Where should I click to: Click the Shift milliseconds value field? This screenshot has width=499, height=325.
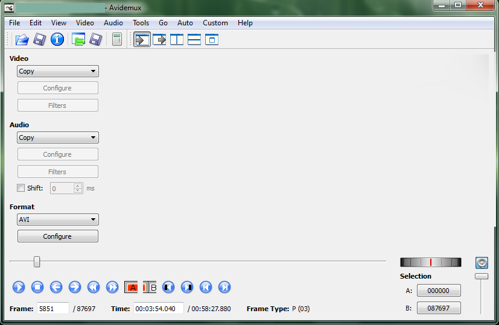[x=62, y=189]
